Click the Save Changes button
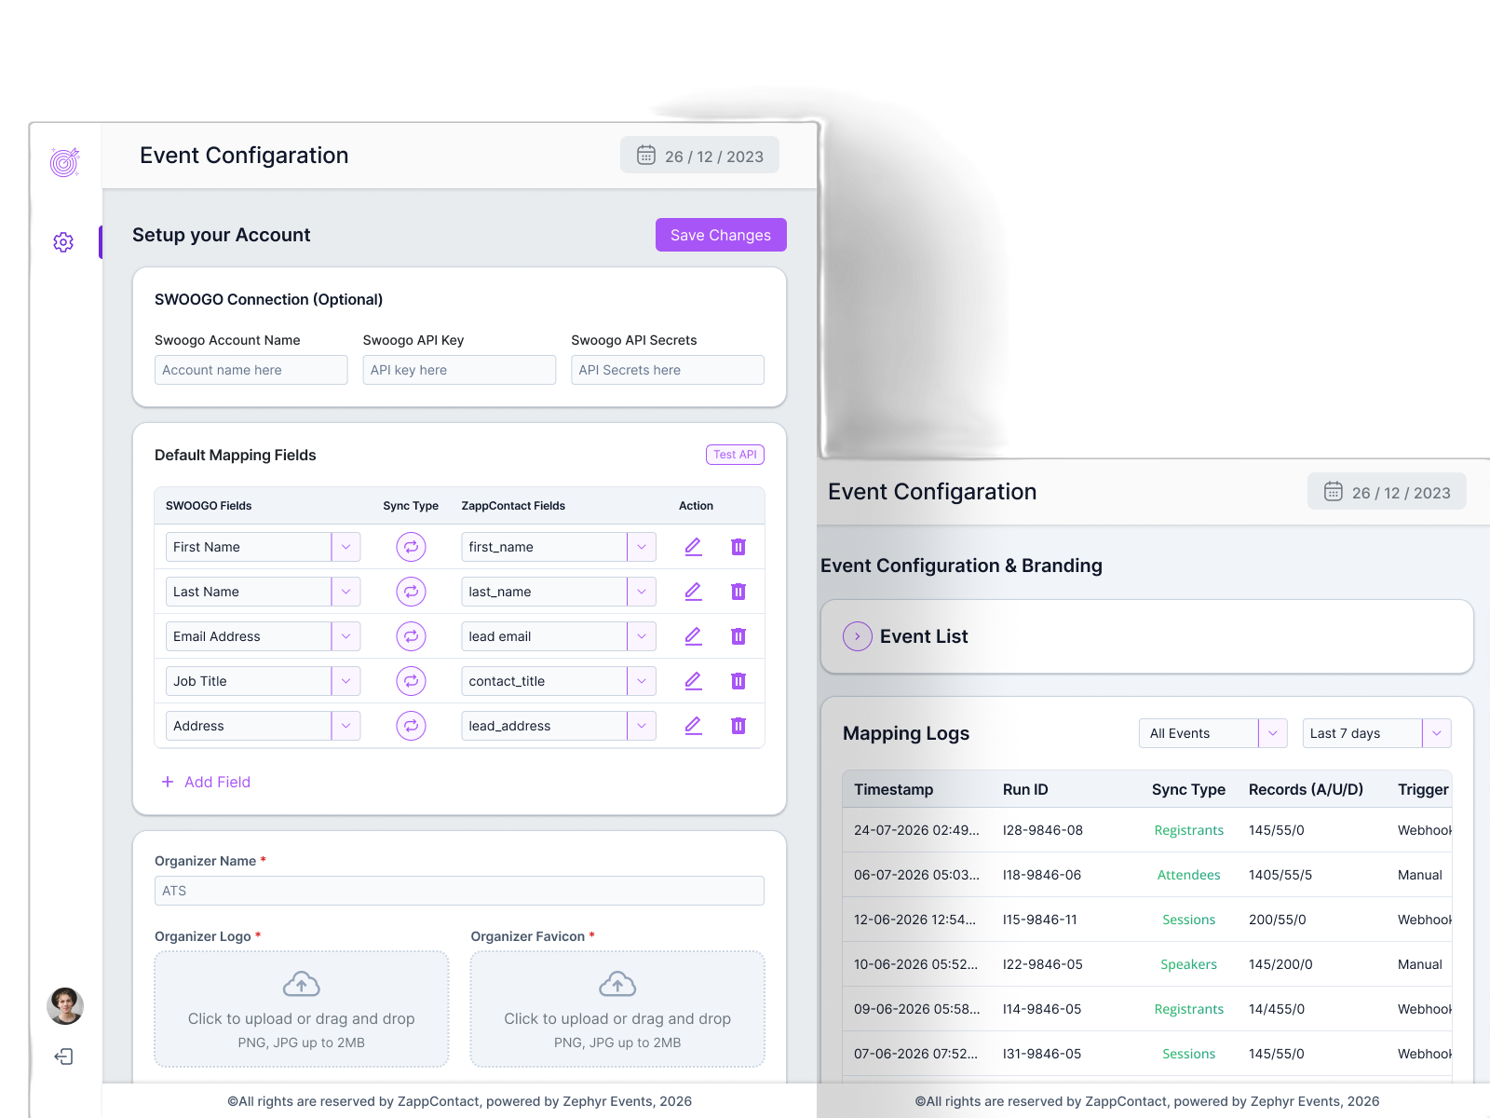 tap(721, 235)
